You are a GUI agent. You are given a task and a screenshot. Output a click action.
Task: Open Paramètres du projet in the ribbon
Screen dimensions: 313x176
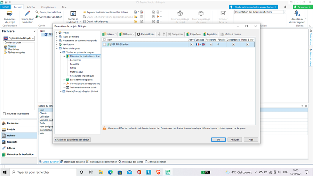pos(9,17)
